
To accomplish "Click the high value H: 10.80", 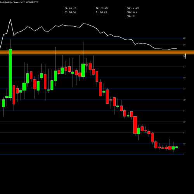I will point(102,9).
